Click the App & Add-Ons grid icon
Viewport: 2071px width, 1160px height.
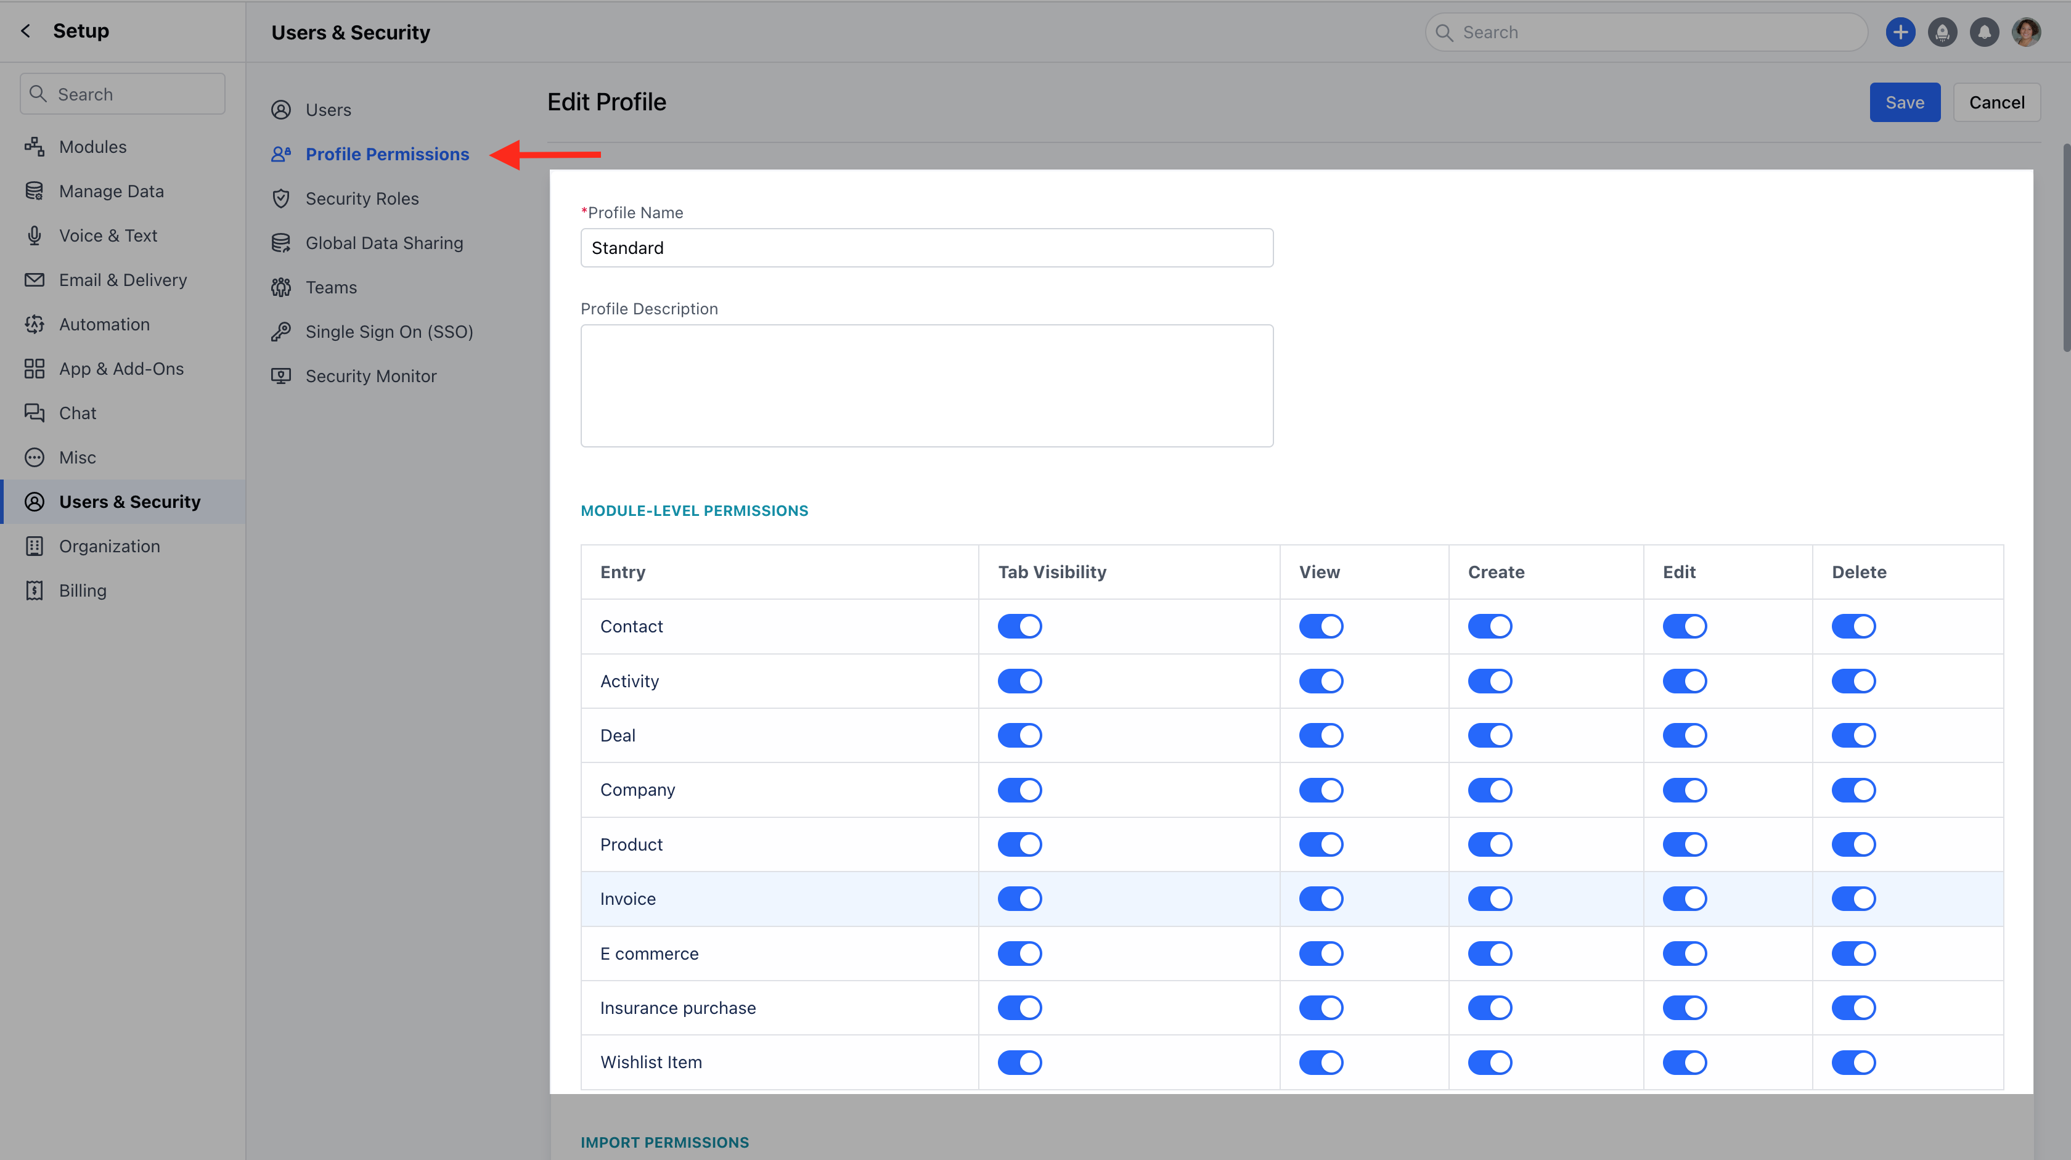tap(34, 368)
